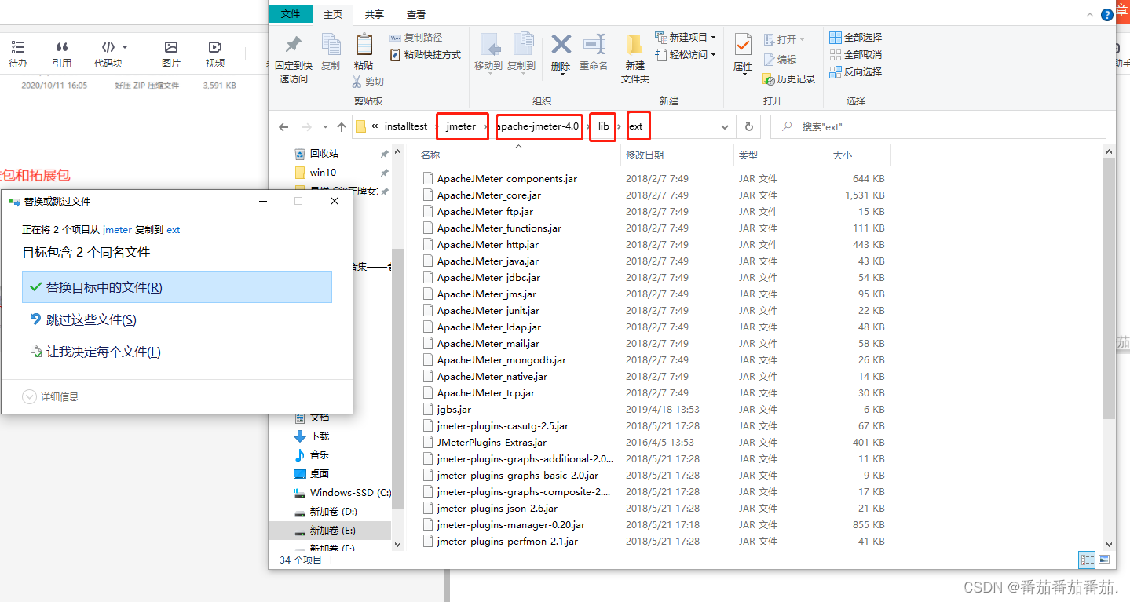This screenshot has height=602, width=1130.
Task: Click the Delete X icon
Action: (561, 44)
